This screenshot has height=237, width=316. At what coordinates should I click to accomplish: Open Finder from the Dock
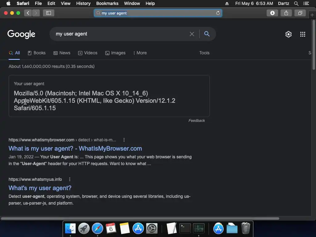(x=70, y=228)
